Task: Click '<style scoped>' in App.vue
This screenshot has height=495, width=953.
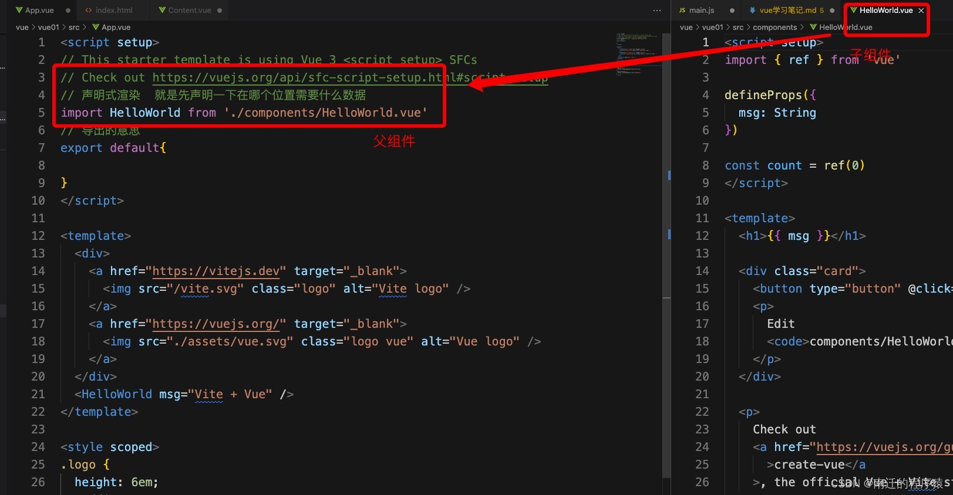Action: tap(110, 447)
